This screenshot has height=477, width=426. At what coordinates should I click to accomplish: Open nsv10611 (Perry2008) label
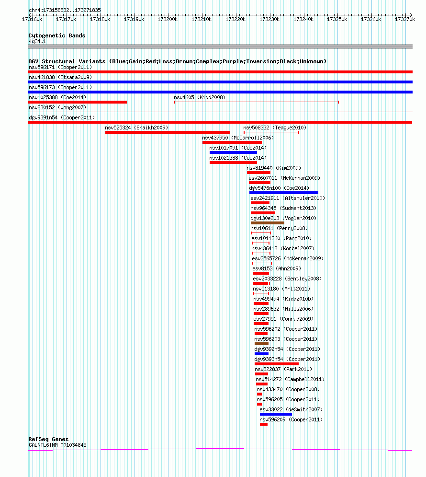[279, 228]
